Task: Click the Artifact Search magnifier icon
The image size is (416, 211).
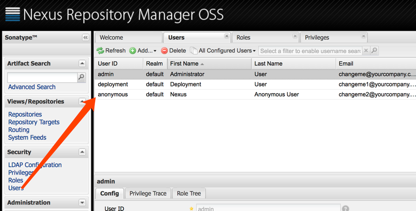Action: [81, 77]
